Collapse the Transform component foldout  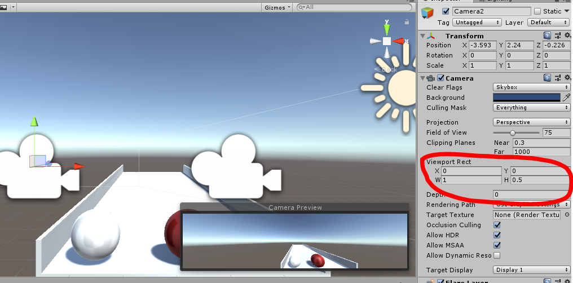[423, 36]
